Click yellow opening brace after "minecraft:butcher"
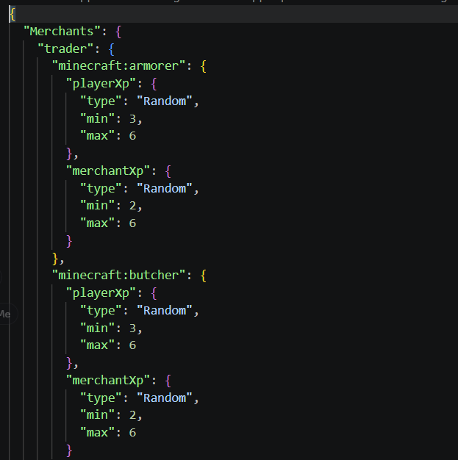 pyautogui.click(x=204, y=276)
